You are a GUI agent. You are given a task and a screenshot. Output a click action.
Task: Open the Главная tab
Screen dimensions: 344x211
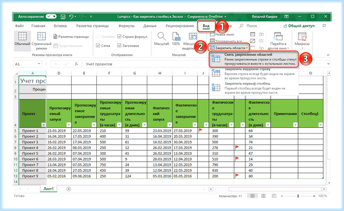click(38, 26)
